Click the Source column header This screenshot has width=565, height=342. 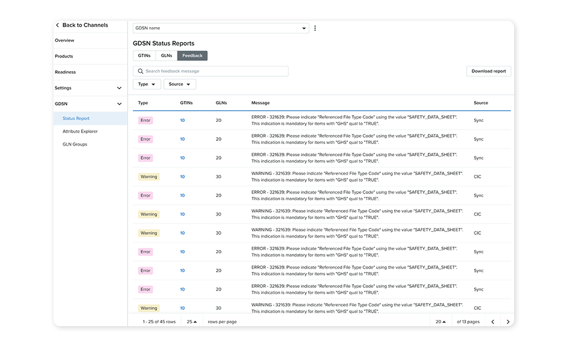point(481,103)
